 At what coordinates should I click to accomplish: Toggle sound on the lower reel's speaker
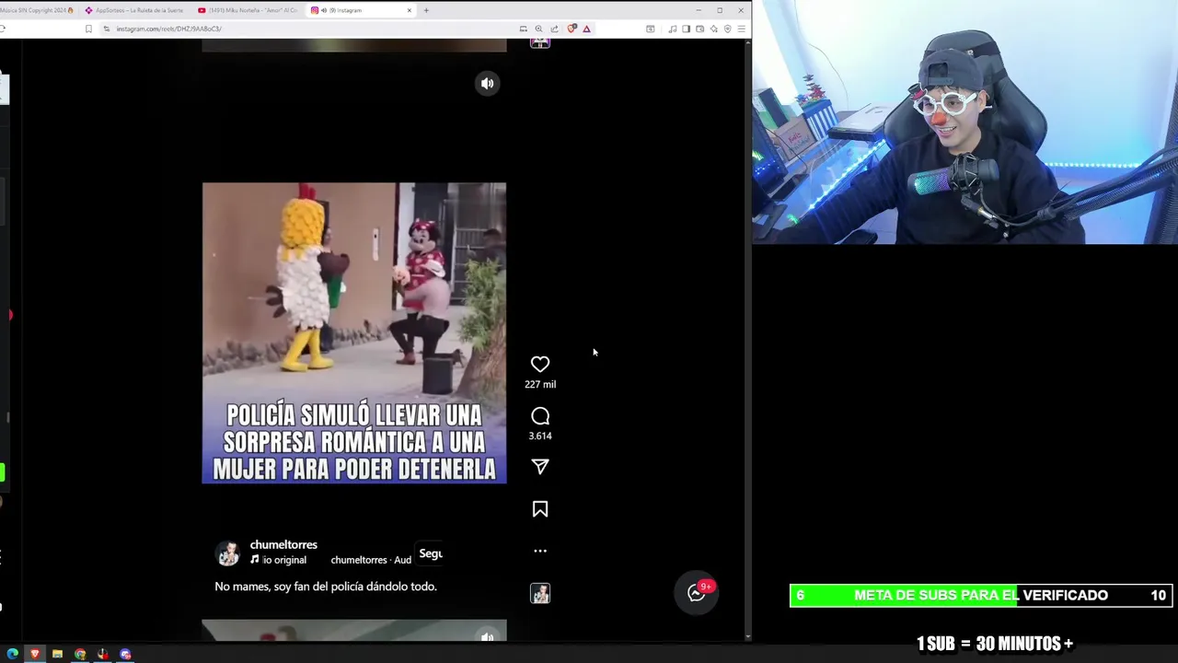pyautogui.click(x=488, y=636)
